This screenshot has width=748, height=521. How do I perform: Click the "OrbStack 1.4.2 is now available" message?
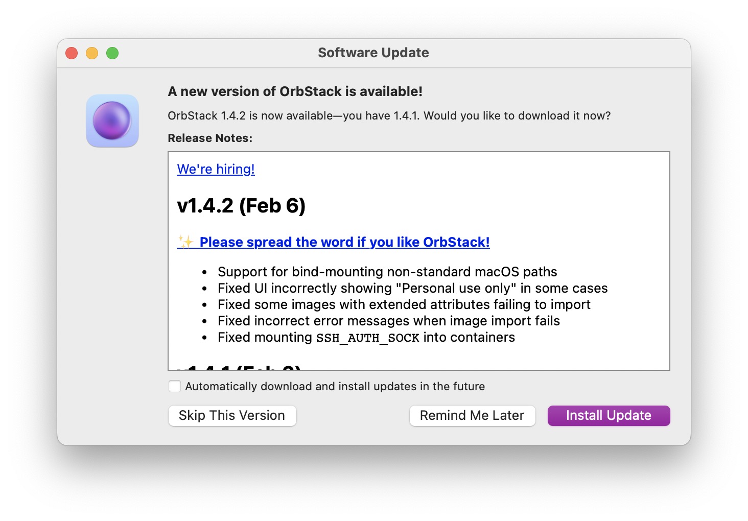point(389,115)
